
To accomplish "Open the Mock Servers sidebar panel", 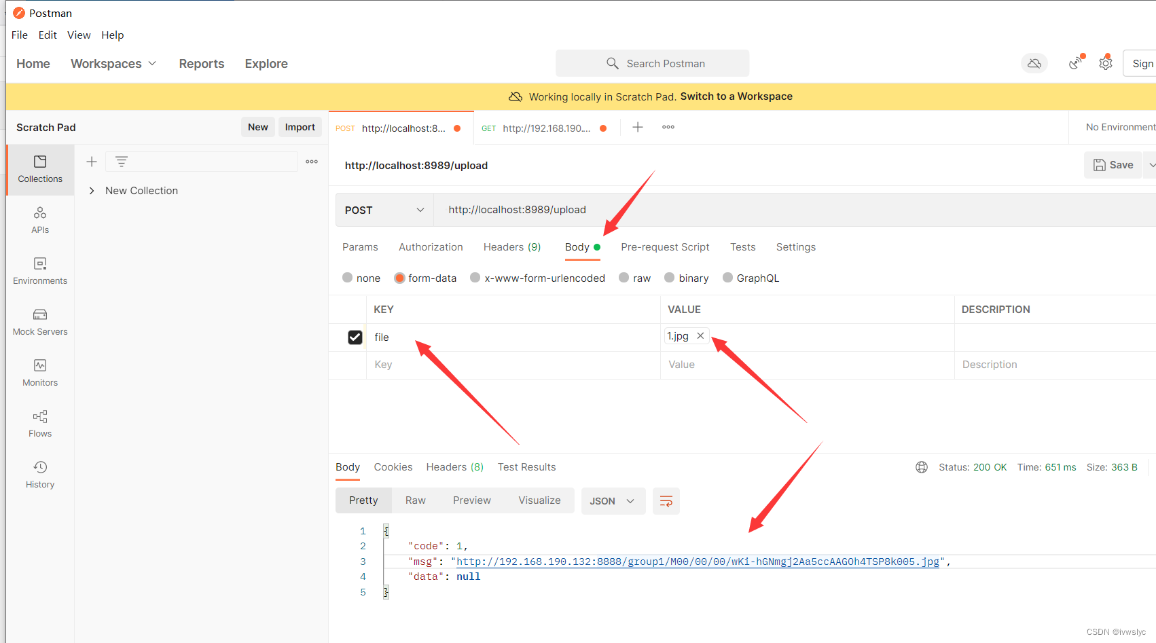I will [x=40, y=323].
